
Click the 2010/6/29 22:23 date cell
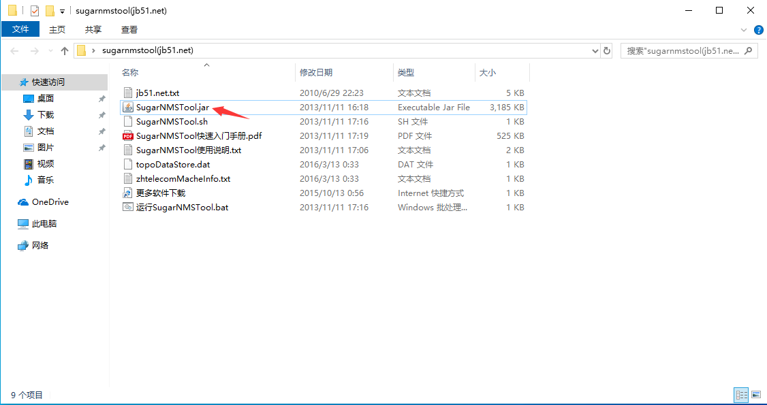click(x=332, y=93)
